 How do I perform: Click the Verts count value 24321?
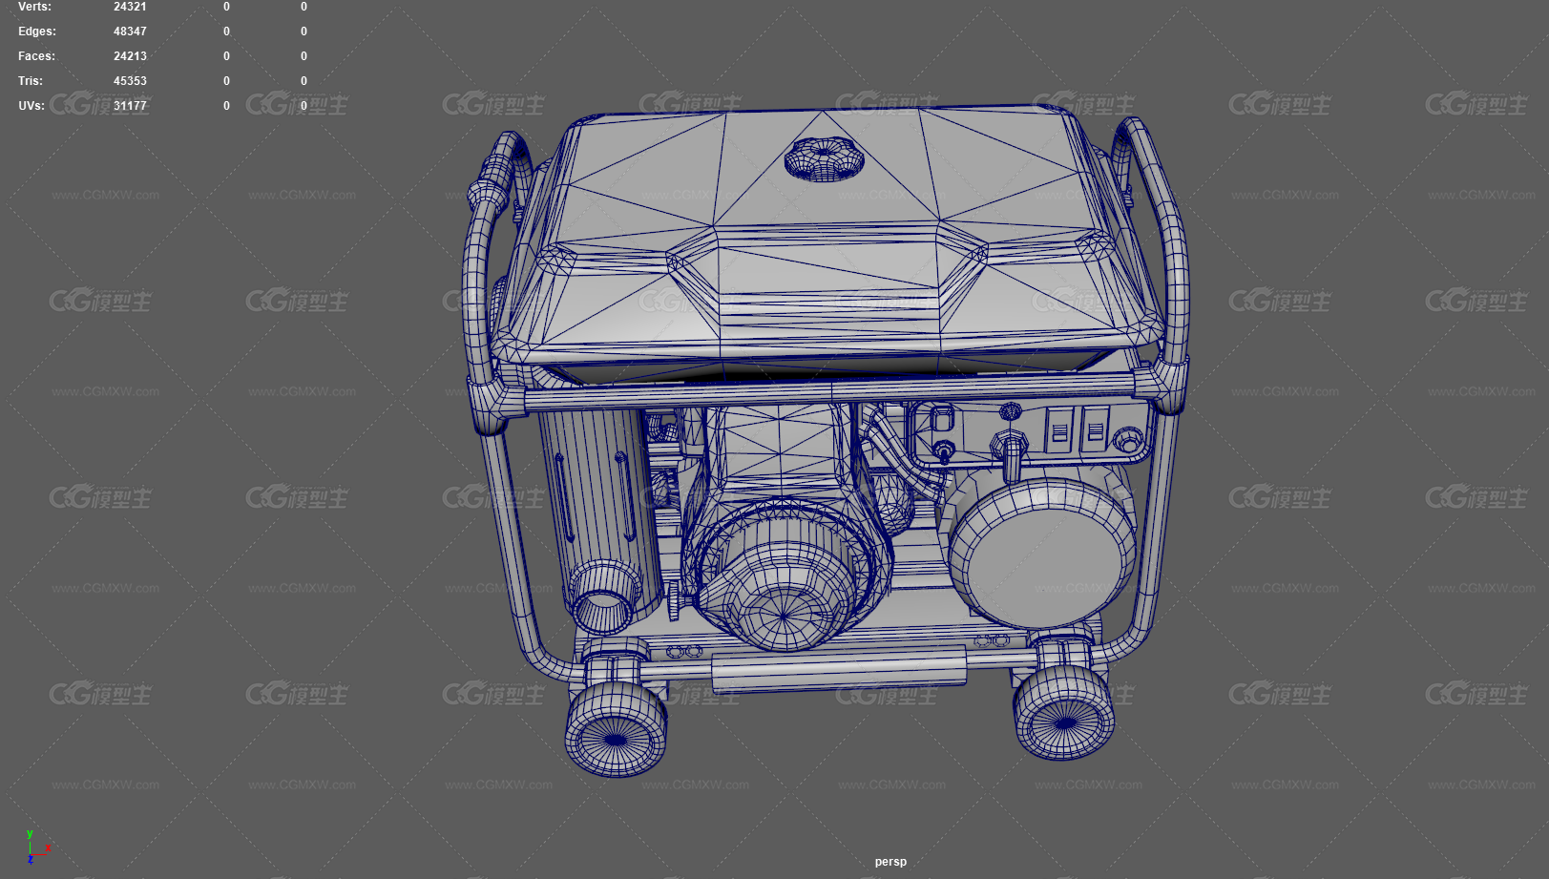tap(130, 7)
